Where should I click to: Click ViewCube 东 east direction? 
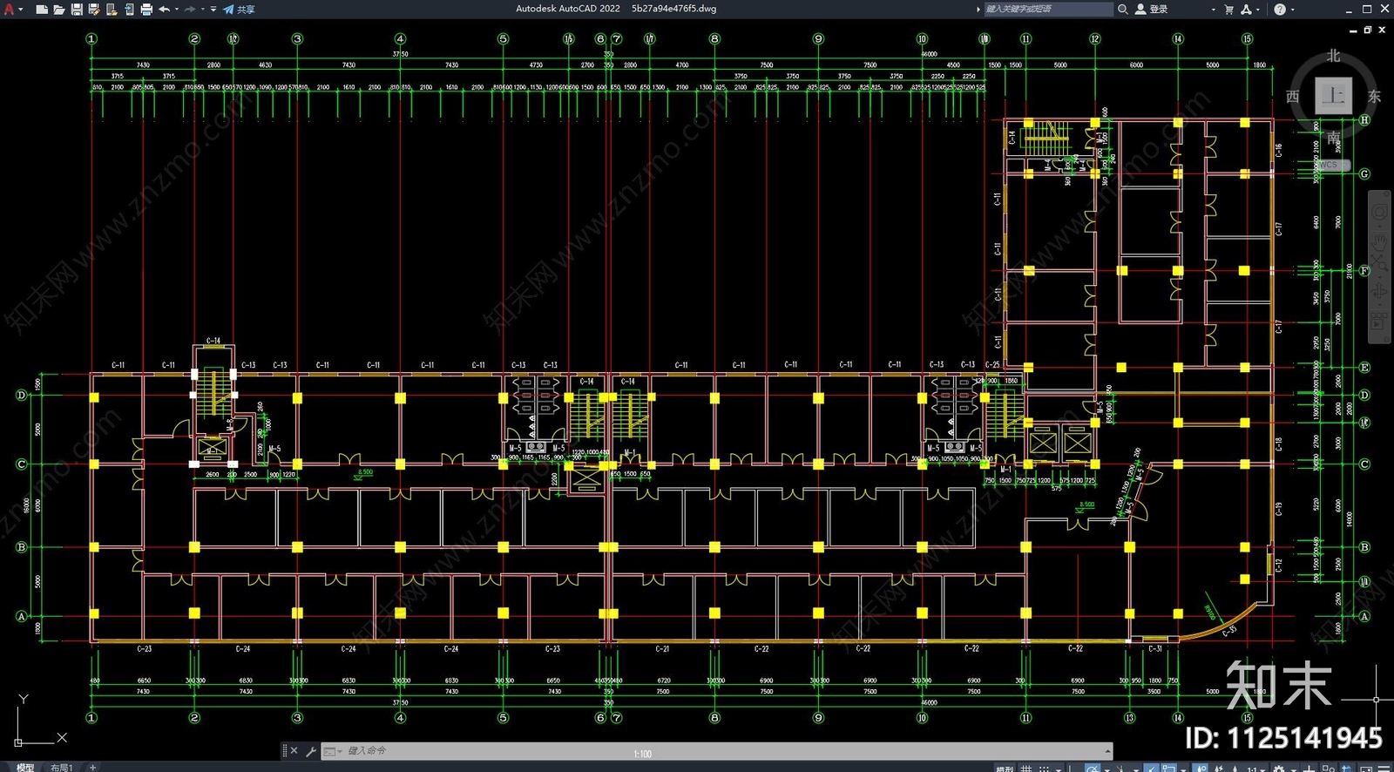coord(1374,96)
